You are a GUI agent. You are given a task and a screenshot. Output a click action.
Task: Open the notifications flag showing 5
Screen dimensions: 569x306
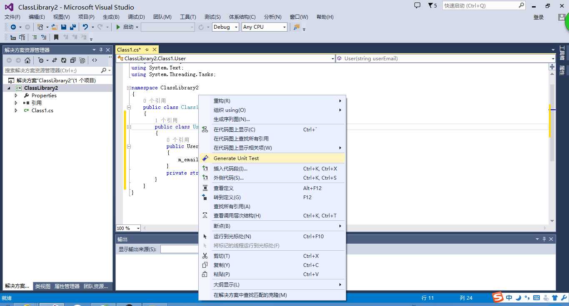(432, 5)
